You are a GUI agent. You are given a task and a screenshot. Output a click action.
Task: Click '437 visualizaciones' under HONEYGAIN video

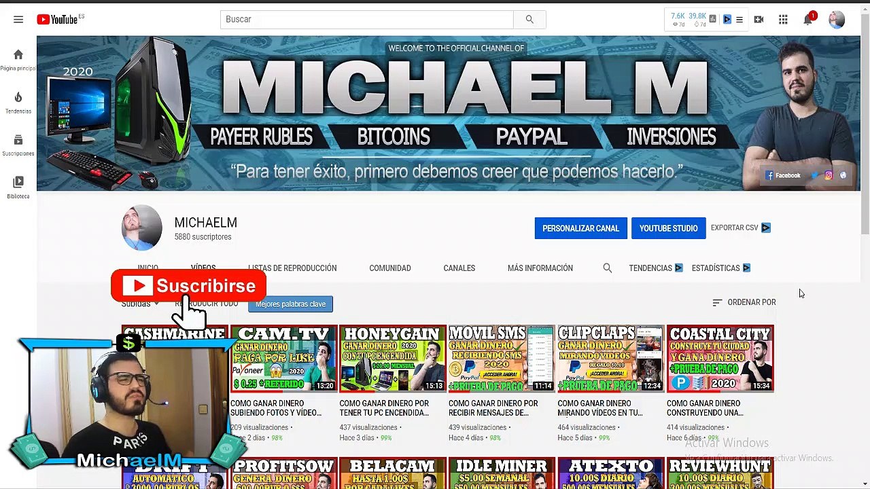tap(368, 428)
